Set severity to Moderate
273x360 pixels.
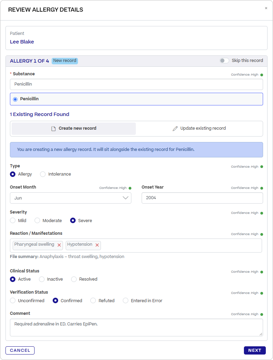point(37,220)
